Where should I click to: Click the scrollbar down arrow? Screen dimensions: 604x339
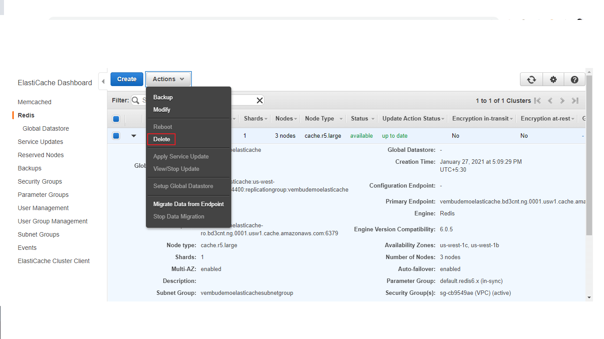tap(589, 298)
